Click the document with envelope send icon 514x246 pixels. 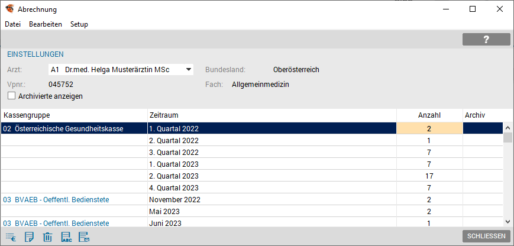click(x=84, y=237)
